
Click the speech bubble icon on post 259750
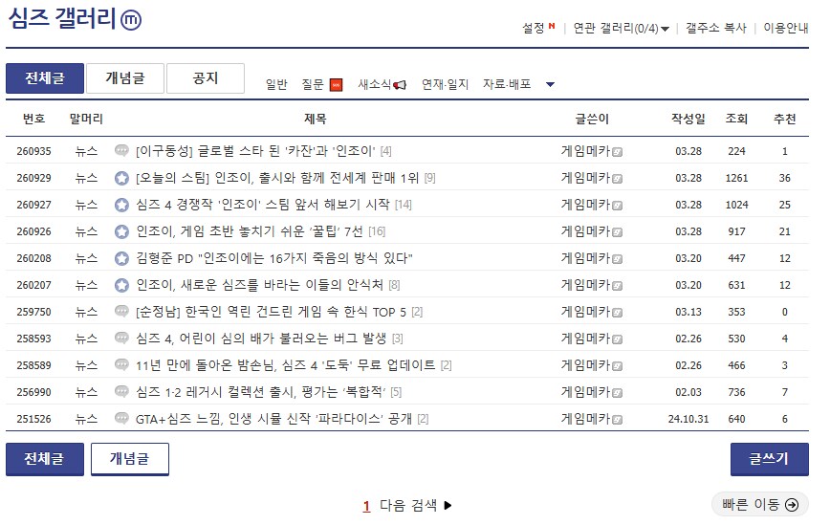coord(121,312)
